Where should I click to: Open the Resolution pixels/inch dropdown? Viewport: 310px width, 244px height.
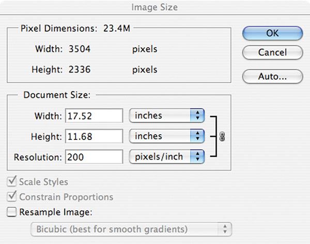167,156
